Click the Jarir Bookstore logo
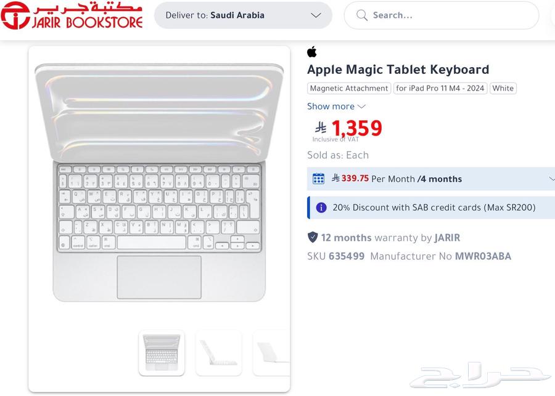Image resolution: width=555 pixels, height=396 pixels. [x=71, y=15]
